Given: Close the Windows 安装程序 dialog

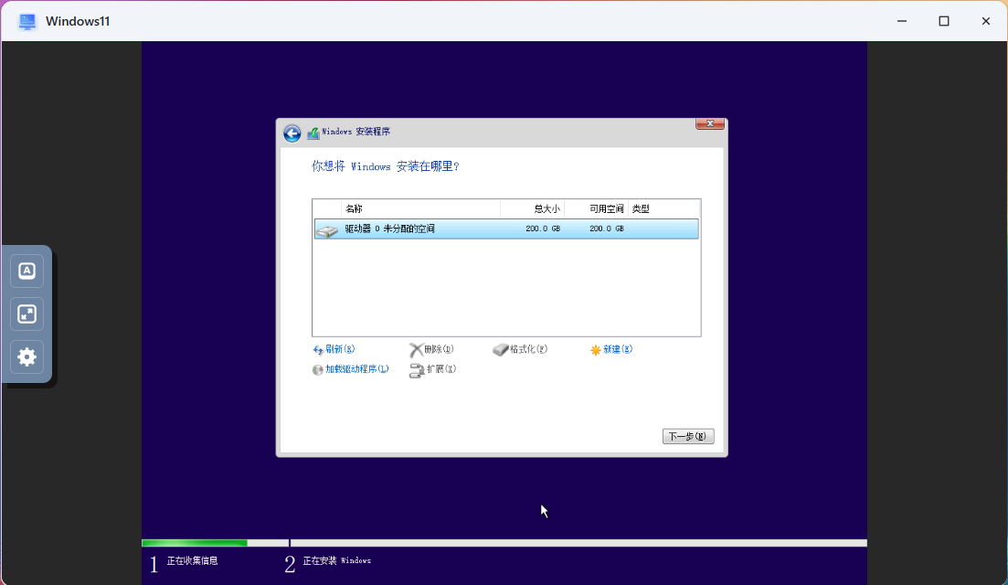Looking at the screenshot, I should point(710,123).
